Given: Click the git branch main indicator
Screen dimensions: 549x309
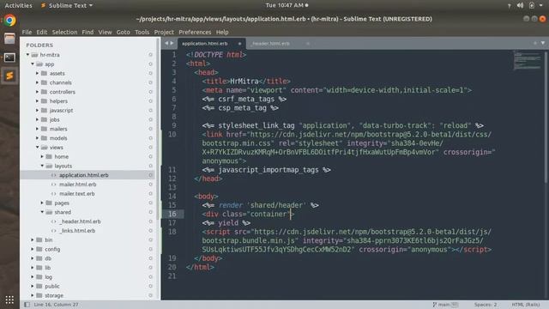Looking at the screenshot, I should [444, 305].
